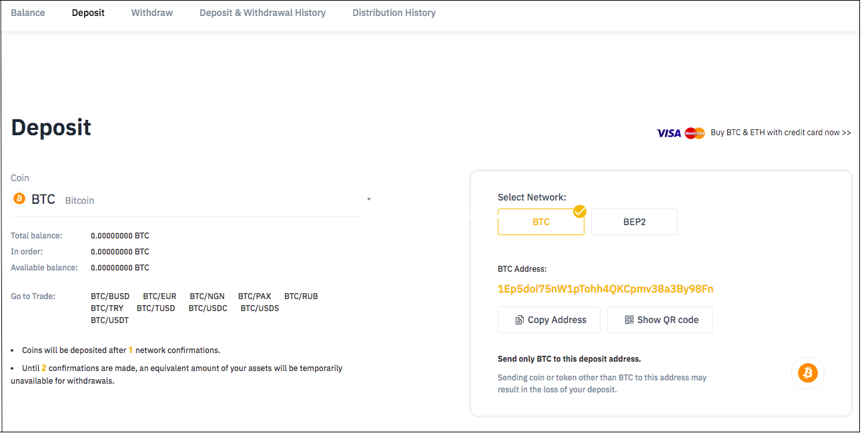Click the BTC deposit address text
Viewport: 862px width, 433px height.
606,289
